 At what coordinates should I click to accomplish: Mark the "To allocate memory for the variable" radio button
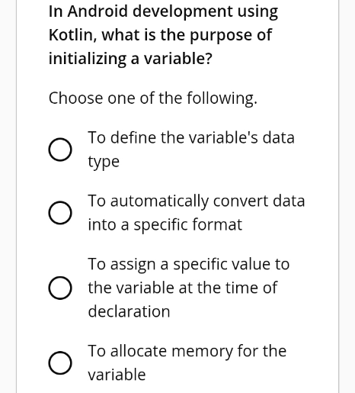click(x=60, y=363)
